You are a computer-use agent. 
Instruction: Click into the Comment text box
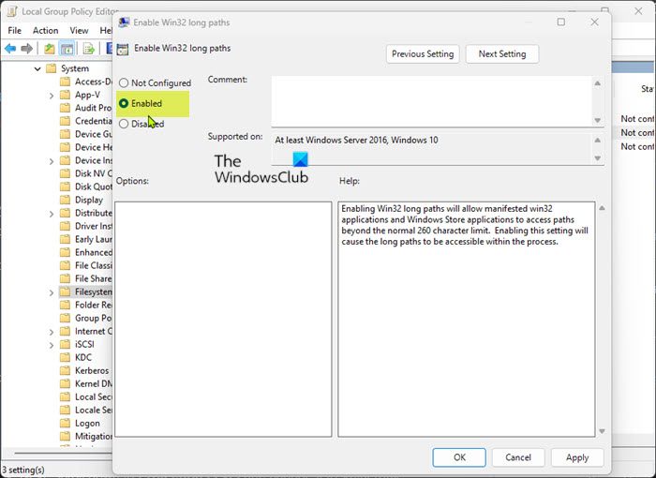431,101
